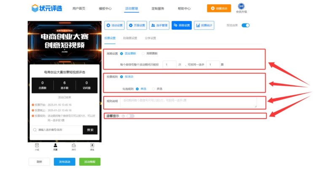The image size is (316, 170).
Task: Click the orange 创建活动 button
Action: click(219, 8)
